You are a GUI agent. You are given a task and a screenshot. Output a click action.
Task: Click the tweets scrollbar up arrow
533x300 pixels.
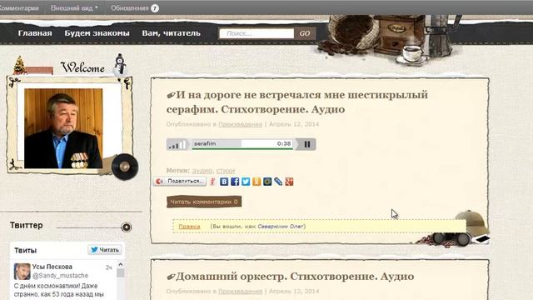pos(120,265)
